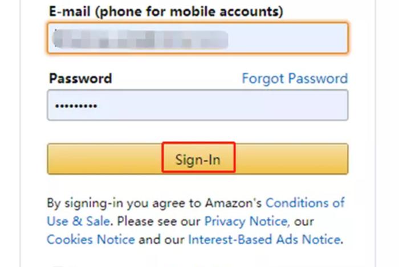Image resolution: width=399 pixels, height=267 pixels.
Task: Click the E-mail (phone for mobile accounts) label
Action: tap(166, 11)
